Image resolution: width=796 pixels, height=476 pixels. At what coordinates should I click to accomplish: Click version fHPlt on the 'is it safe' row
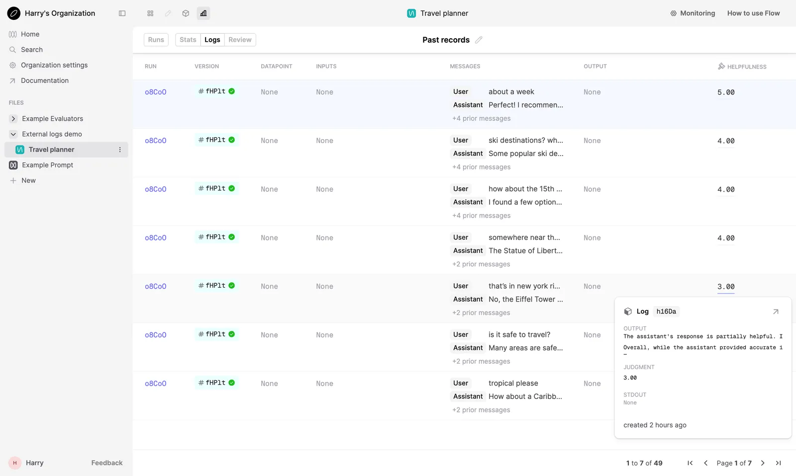(216, 334)
